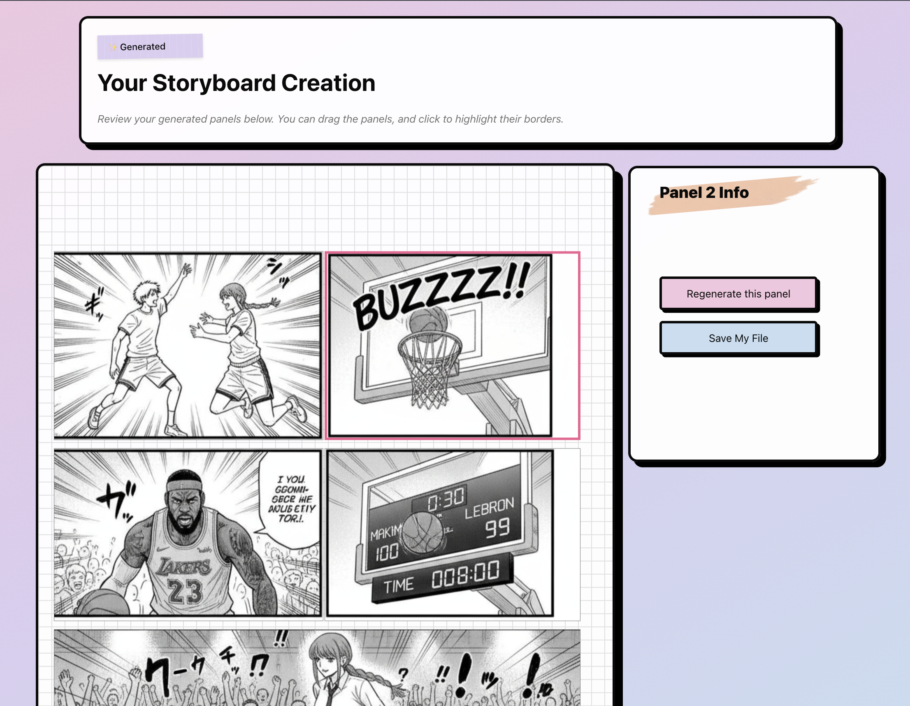The image size is (910, 706).
Task: Click the 0:30 shot clock display
Action: coord(446,500)
